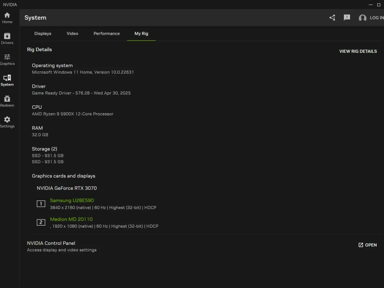Click the 32.0 GB RAM value
The width and height of the screenshot is (384, 288).
coord(40,135)
